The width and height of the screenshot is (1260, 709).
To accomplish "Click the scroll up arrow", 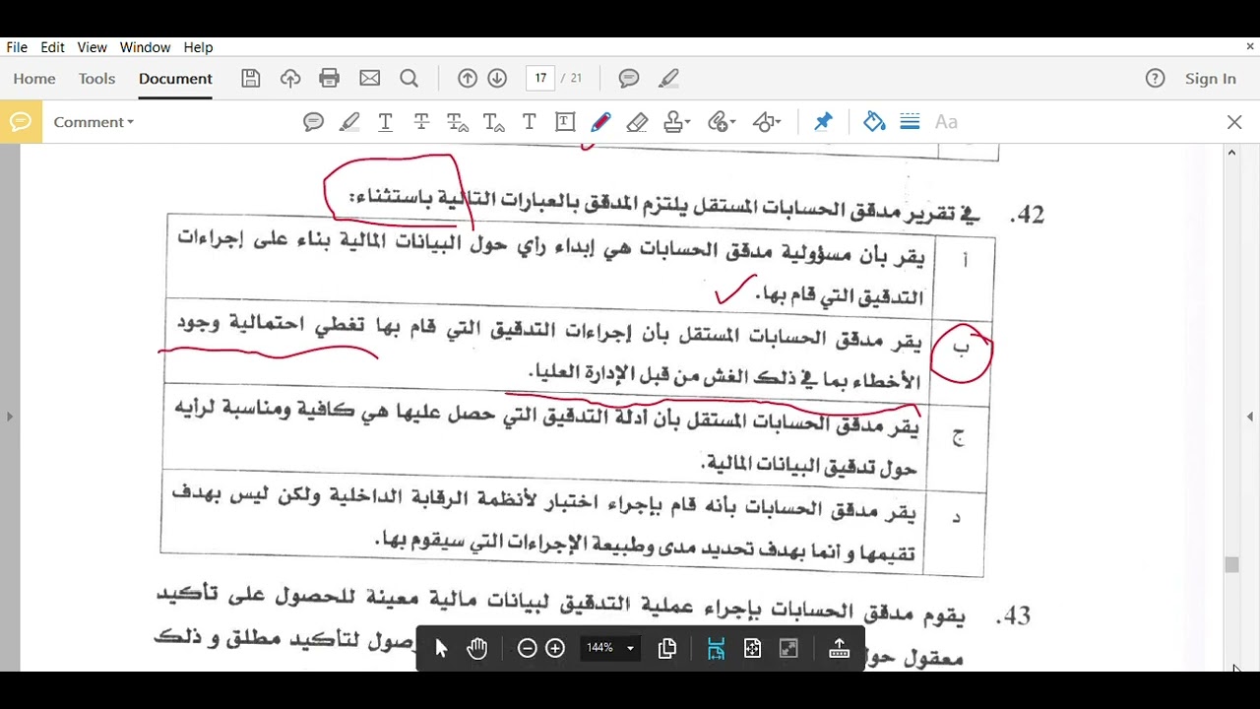I will pos(1231,153).
